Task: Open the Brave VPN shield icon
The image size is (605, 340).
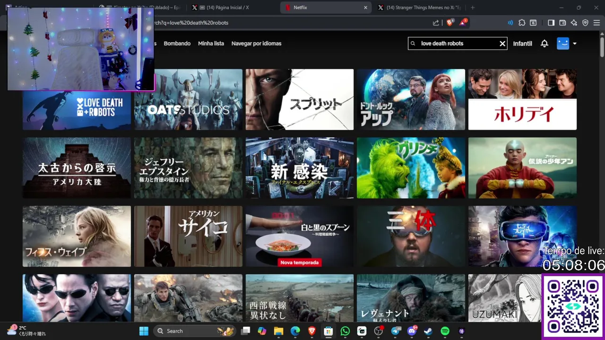Action: pos(585,23)
